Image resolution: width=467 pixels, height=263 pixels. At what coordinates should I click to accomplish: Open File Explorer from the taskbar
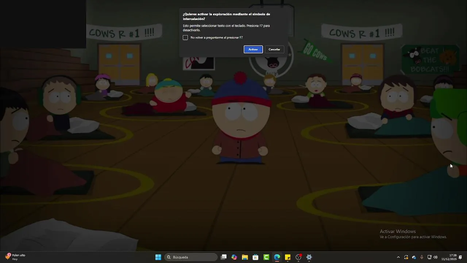point(245,257)
